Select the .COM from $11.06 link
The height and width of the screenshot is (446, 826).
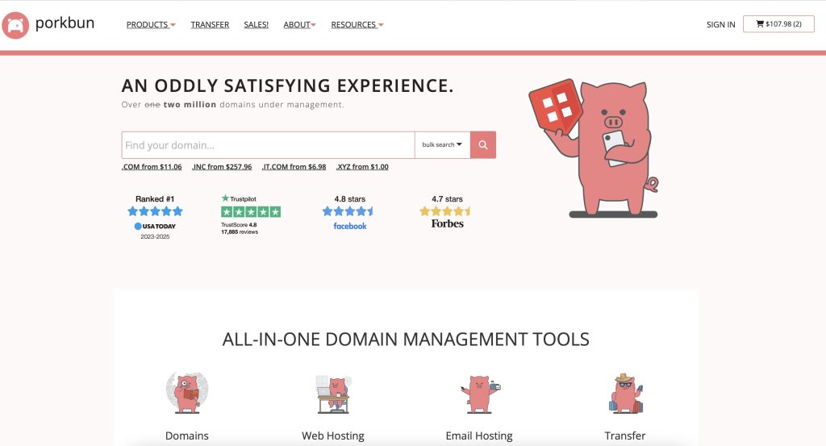152,167
